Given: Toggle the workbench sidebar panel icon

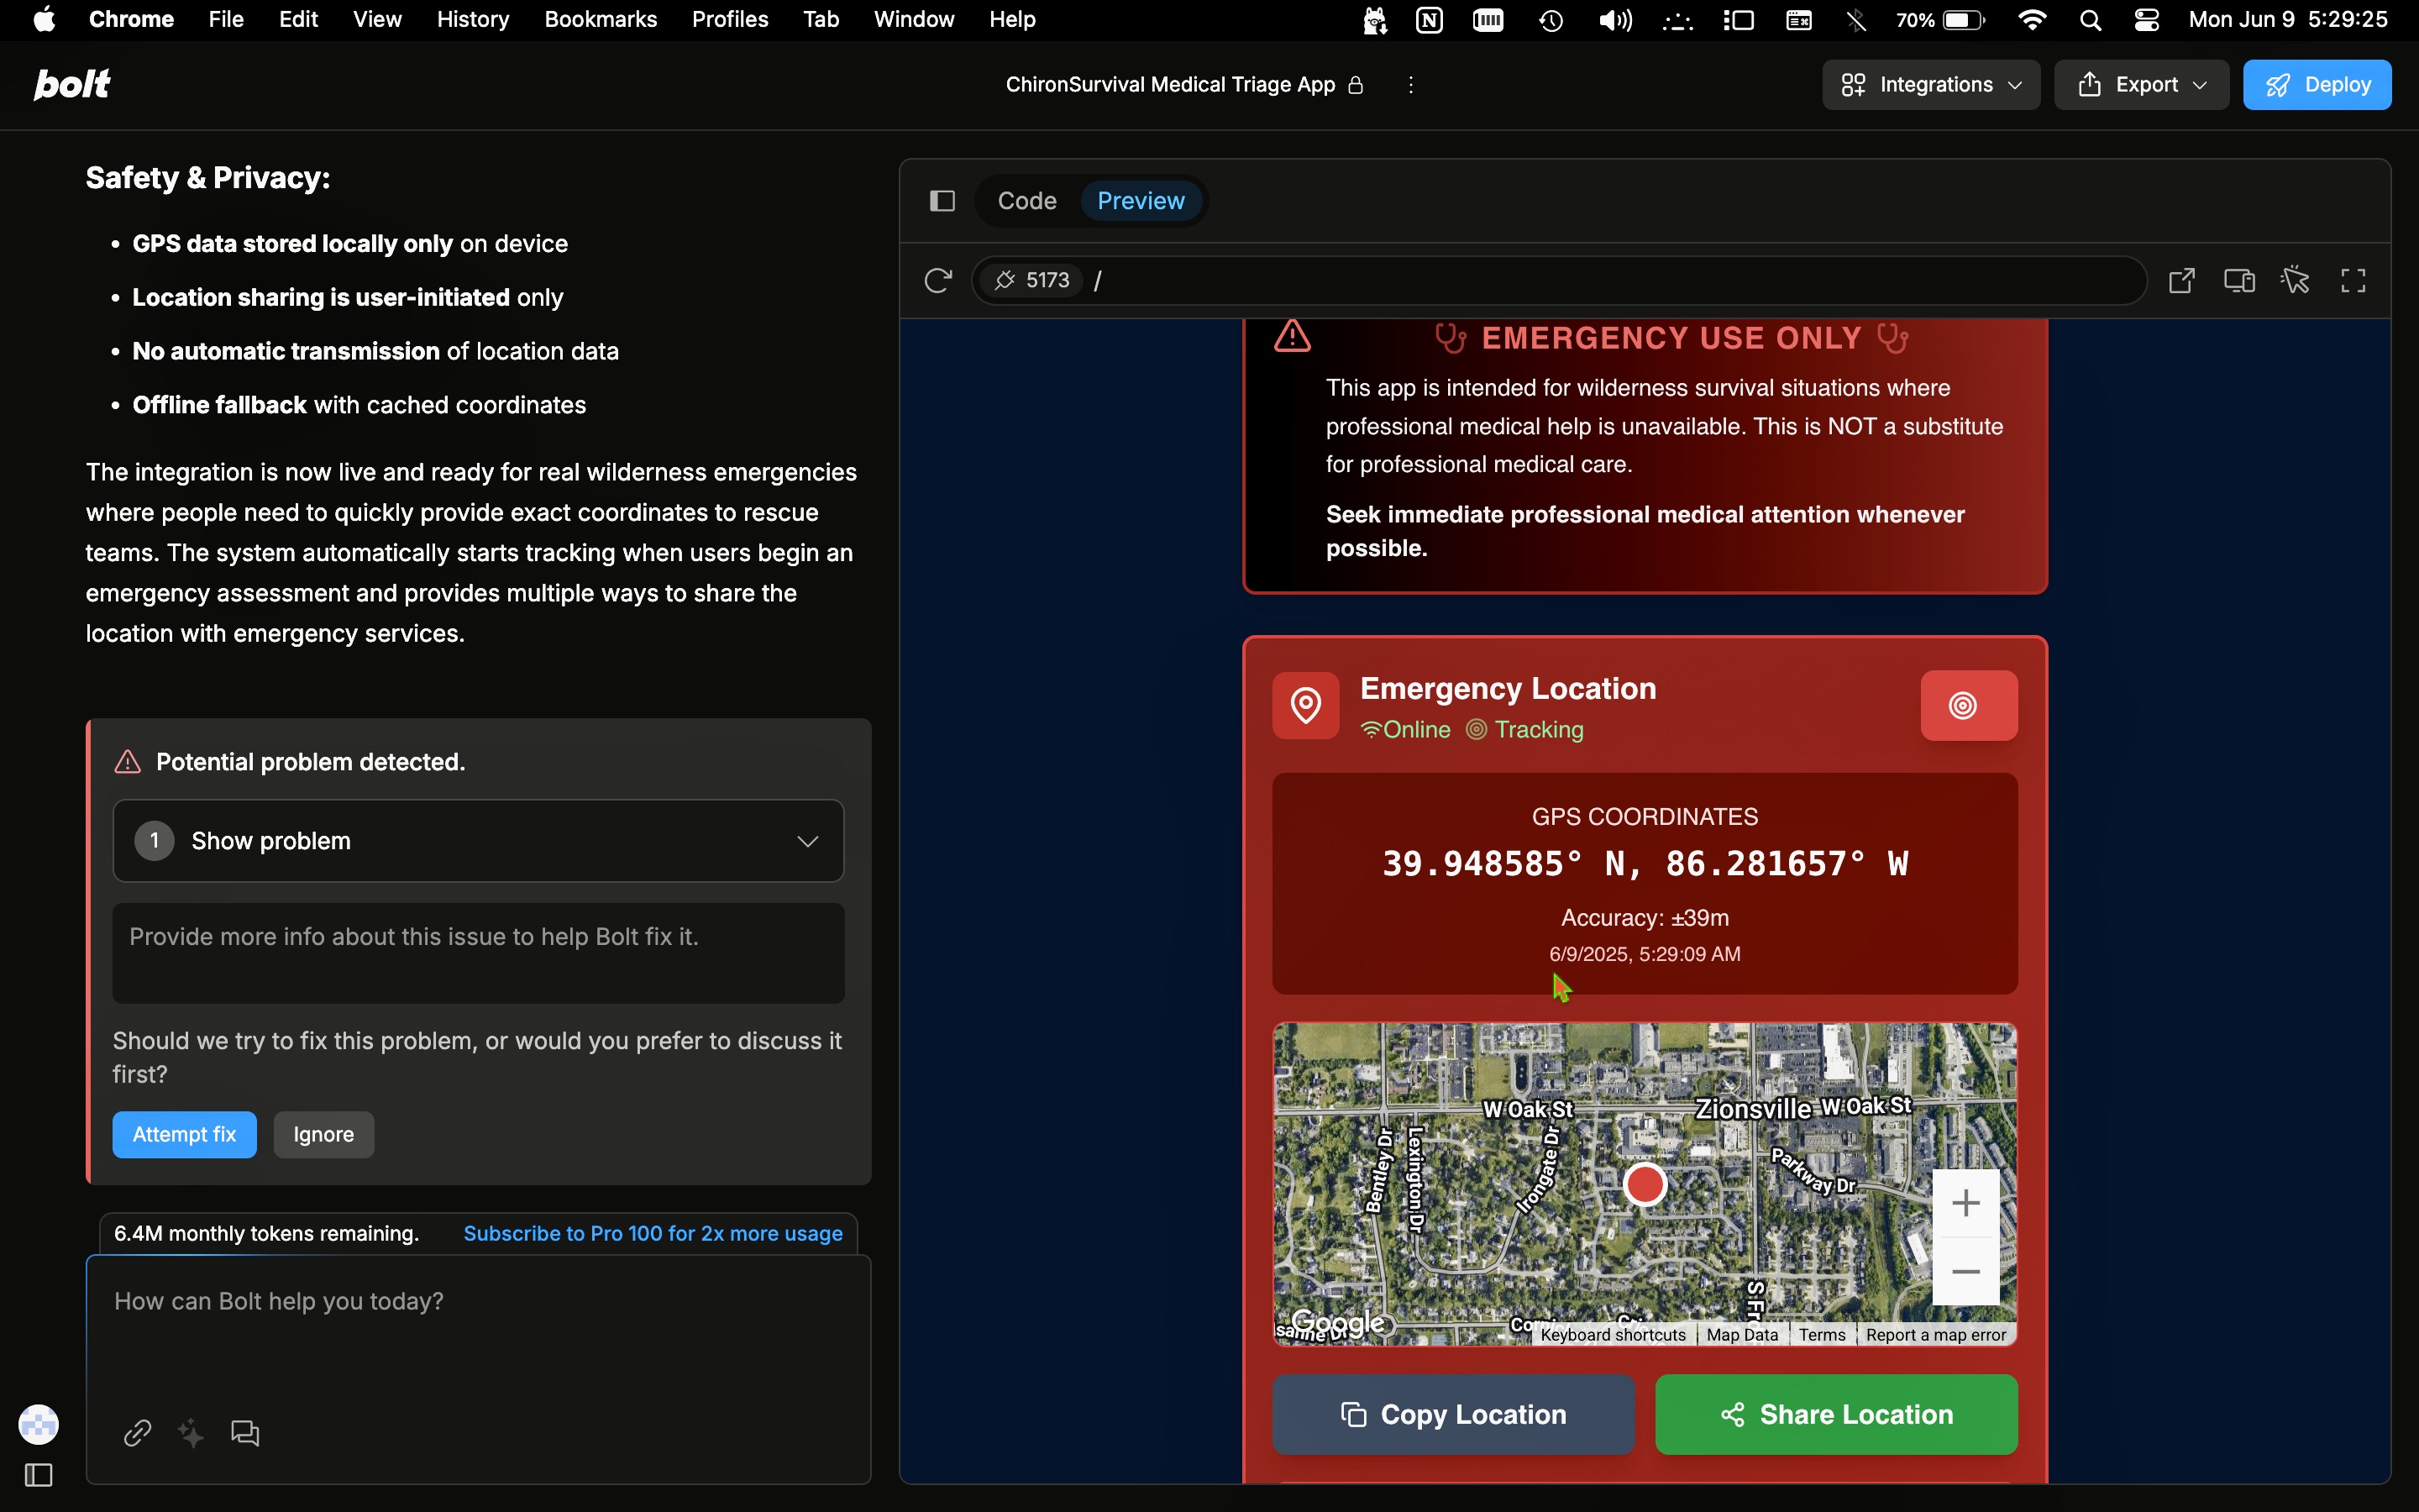Looking at the screenshot, I should (942, 201).
